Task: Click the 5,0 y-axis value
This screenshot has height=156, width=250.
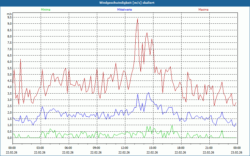Action: [9, 74]
